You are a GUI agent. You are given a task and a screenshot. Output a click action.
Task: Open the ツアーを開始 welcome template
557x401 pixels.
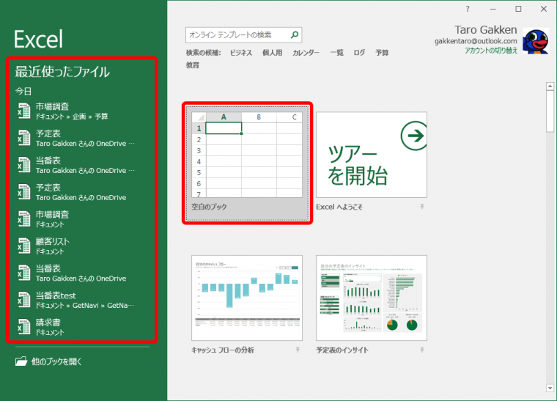pyautogui.click(x=372, y=155)
